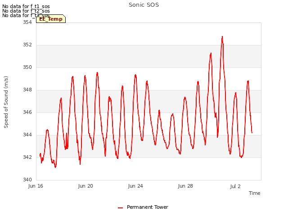Image resolution: width=288 pixels, height=216 pixels.
Task: Click the 'No data for f_t3_sos' message
Action: click(x=26, y=15)
